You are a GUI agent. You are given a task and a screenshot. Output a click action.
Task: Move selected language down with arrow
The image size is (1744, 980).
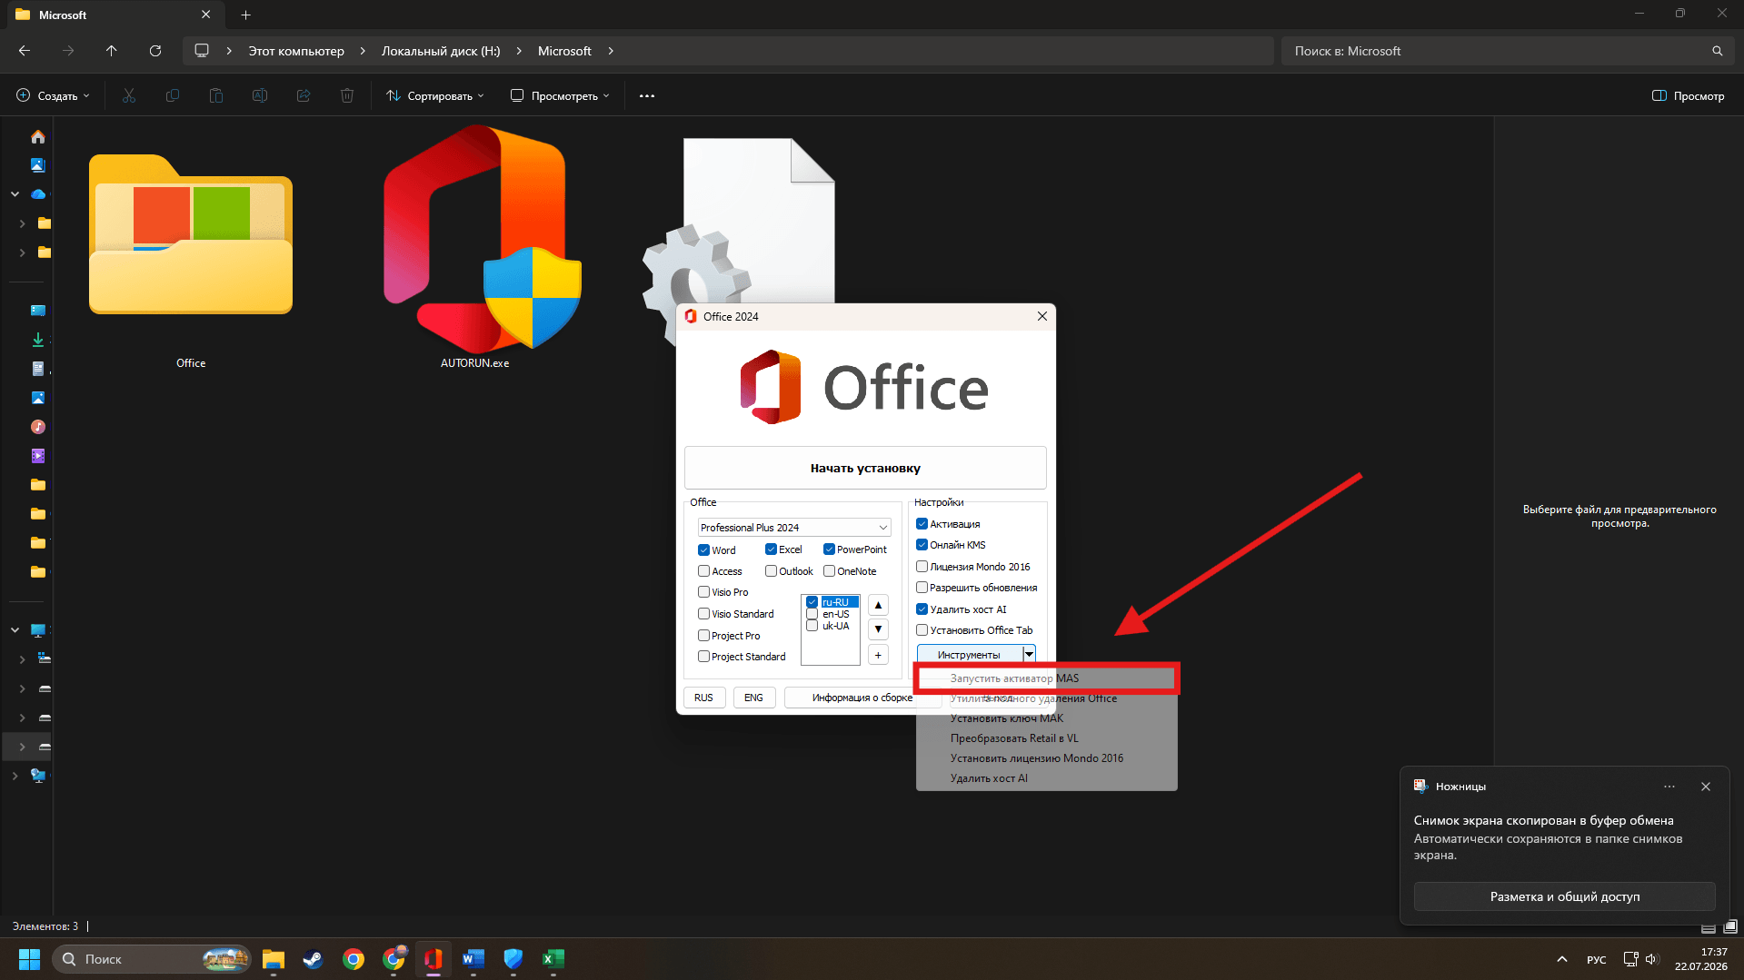pyautogui.click(x=878, y=629)
